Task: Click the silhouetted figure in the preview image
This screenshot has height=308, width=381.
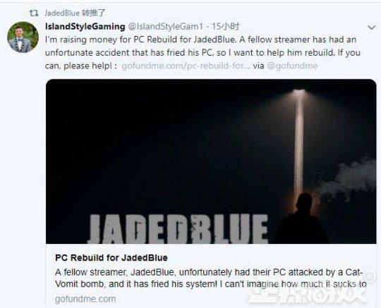Action: click(303, 218)
